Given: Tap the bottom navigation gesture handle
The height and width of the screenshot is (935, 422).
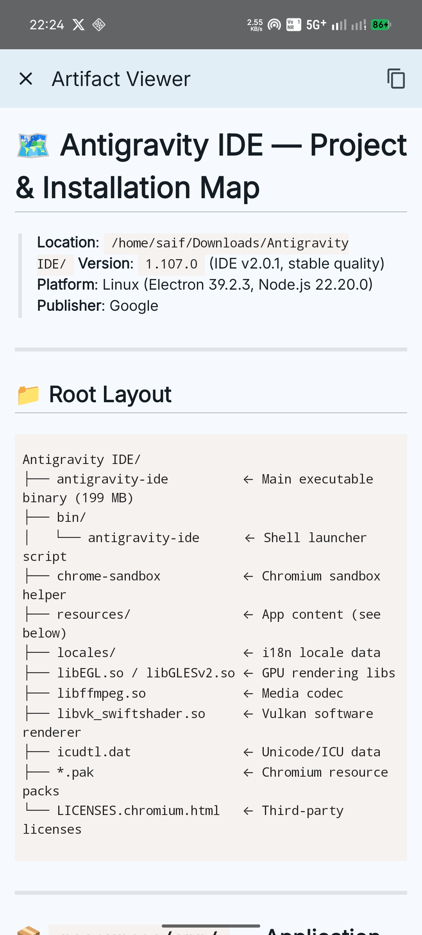Looking at the screenshot, I should 211,926.
